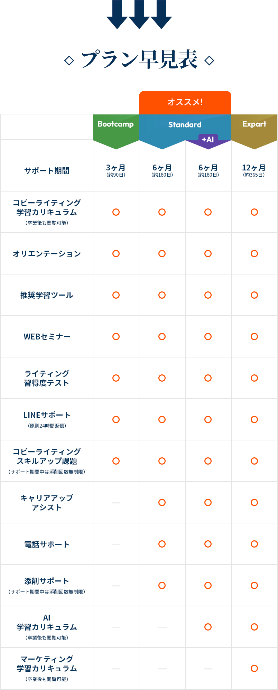Click the プラン早見表 heading
The height and width of the screenshot is (690, 278).
coord(139,60)
